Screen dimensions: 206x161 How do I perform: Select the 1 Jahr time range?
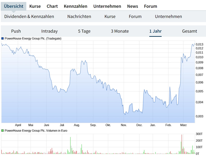(155, 31)
